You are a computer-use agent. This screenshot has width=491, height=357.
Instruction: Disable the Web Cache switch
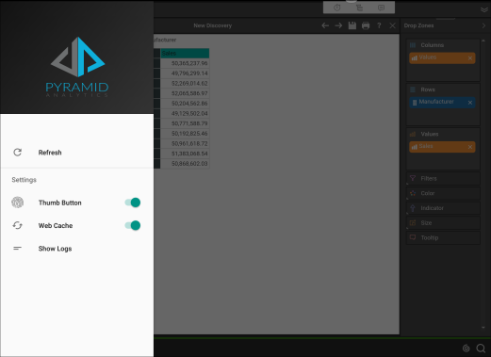pos(133,225)
